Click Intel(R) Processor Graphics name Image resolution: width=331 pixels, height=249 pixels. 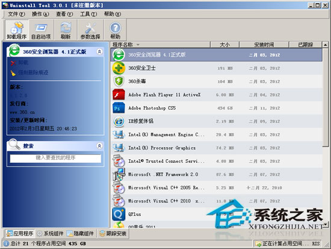[x=162, y=148]
